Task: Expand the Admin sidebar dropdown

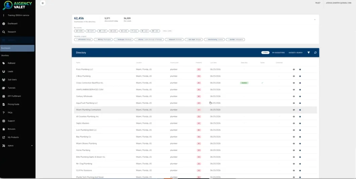Action: [x=32, y=146]
